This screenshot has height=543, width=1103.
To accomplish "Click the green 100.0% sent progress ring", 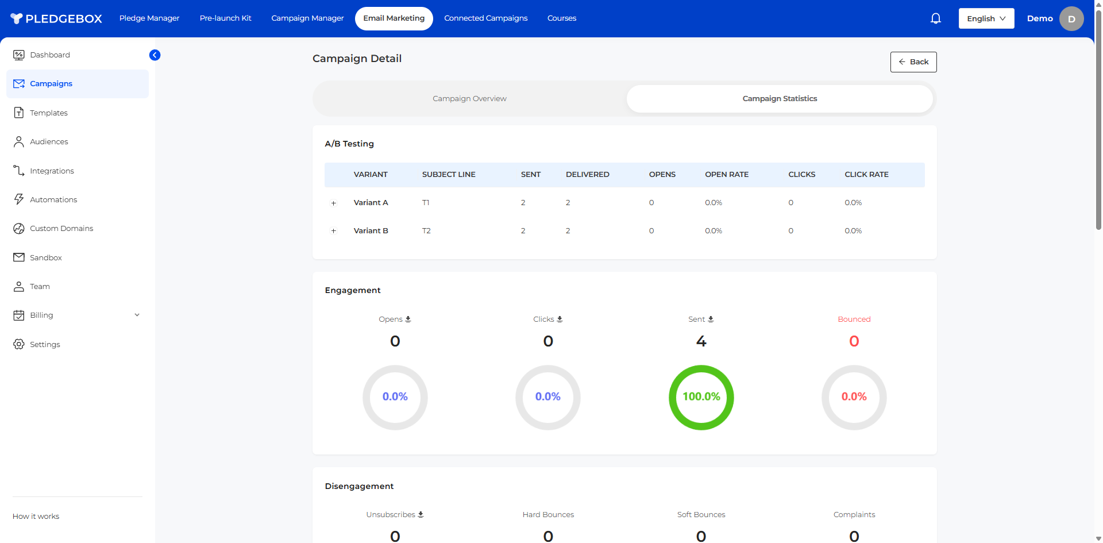I will pos(701,397).
